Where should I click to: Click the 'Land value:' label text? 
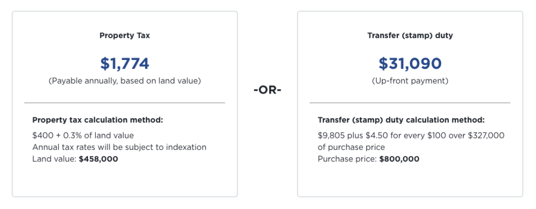[x=54, y=159]
